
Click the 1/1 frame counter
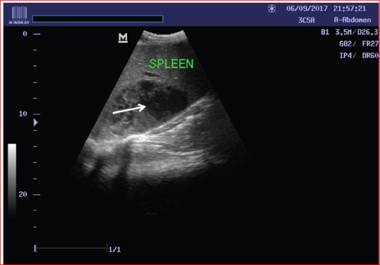[x=115, y=249]
